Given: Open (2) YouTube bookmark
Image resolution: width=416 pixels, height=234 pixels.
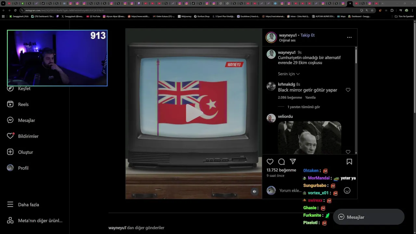Looking at the screenshot, I should (93, 16).
